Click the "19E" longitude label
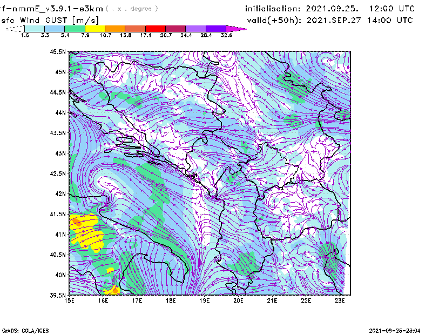This screenshot has width=432, height=334. [205, 300]
